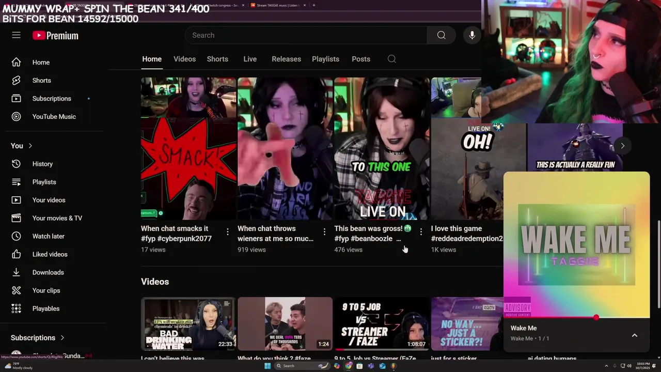This screenshot has width=661, height=372.
Task: Click the Videos section heading
Action: tap(155, 282)
